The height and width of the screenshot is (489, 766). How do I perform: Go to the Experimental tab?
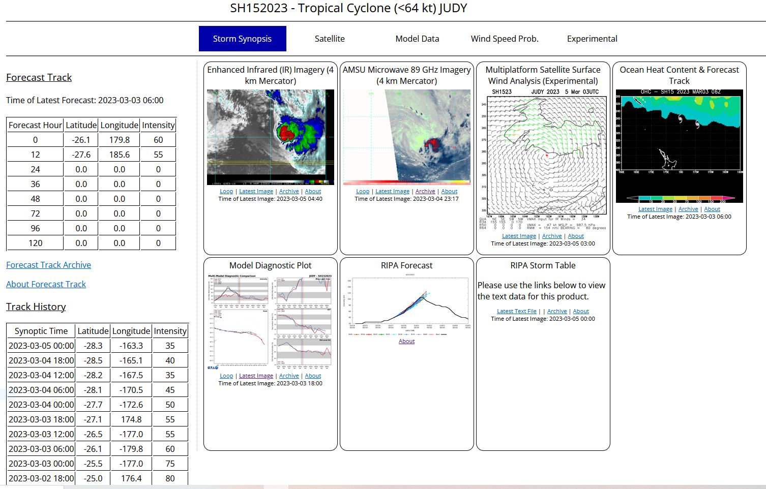(592, 39)
